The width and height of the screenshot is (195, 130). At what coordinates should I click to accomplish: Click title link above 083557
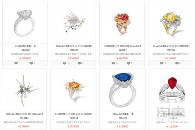pos(123,46)
